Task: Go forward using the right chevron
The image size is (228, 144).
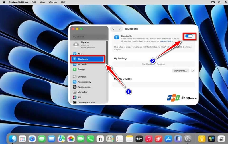Action: (x=119, y=29)
